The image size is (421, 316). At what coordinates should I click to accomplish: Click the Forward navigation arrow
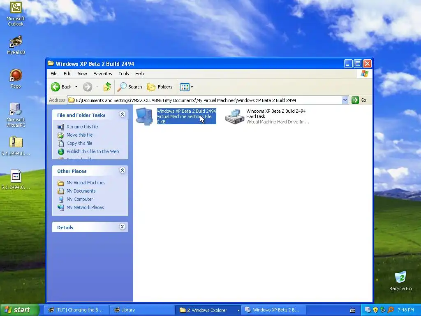88,87
